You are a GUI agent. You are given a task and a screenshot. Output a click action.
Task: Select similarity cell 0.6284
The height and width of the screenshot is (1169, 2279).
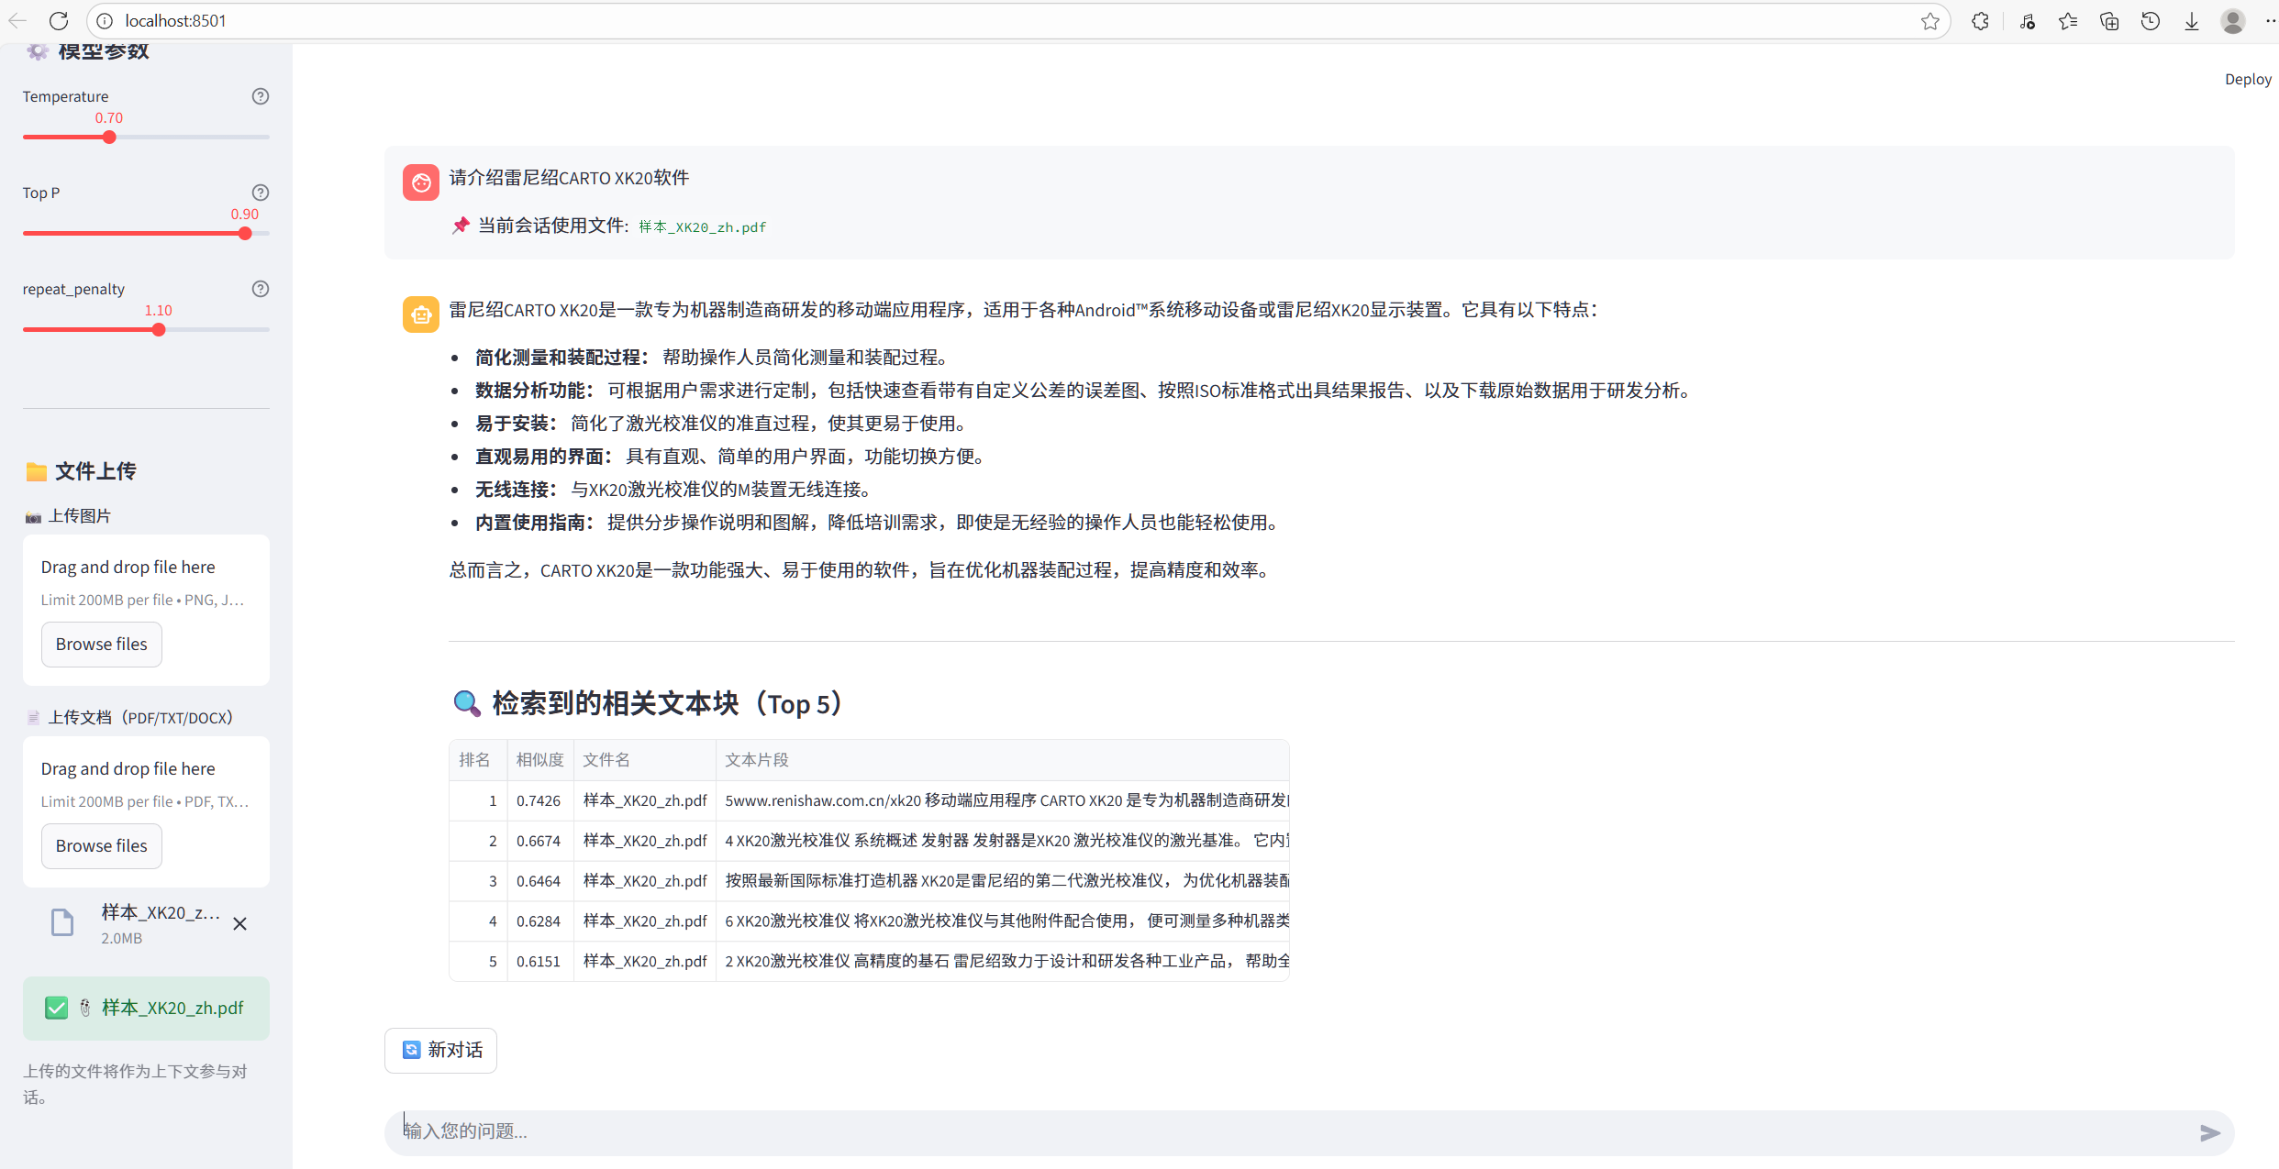[540, 921]
